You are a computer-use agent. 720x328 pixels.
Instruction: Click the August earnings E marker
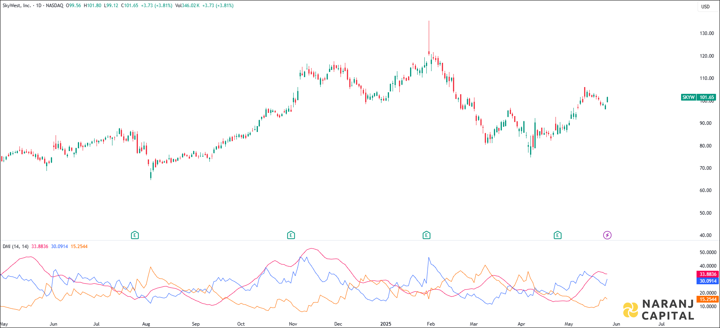(x=135, y=235)
